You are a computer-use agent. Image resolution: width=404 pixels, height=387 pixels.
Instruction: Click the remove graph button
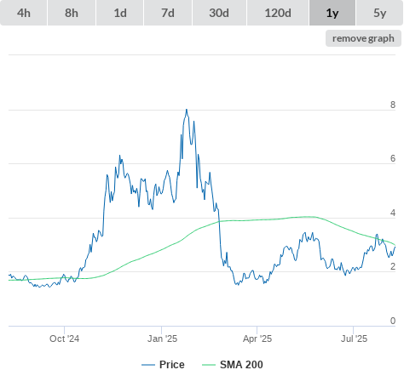(363, 38)
